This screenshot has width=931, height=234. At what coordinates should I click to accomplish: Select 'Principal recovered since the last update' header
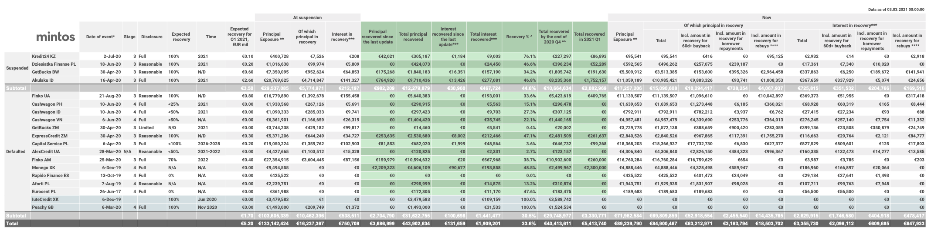(x=378, y=37)
